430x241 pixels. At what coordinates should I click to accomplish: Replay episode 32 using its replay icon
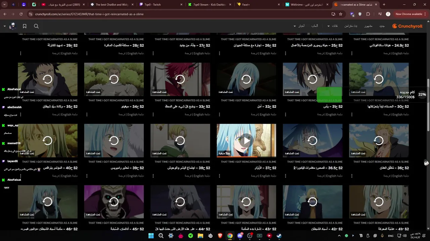pyautogui.click(x=246, y=79)
